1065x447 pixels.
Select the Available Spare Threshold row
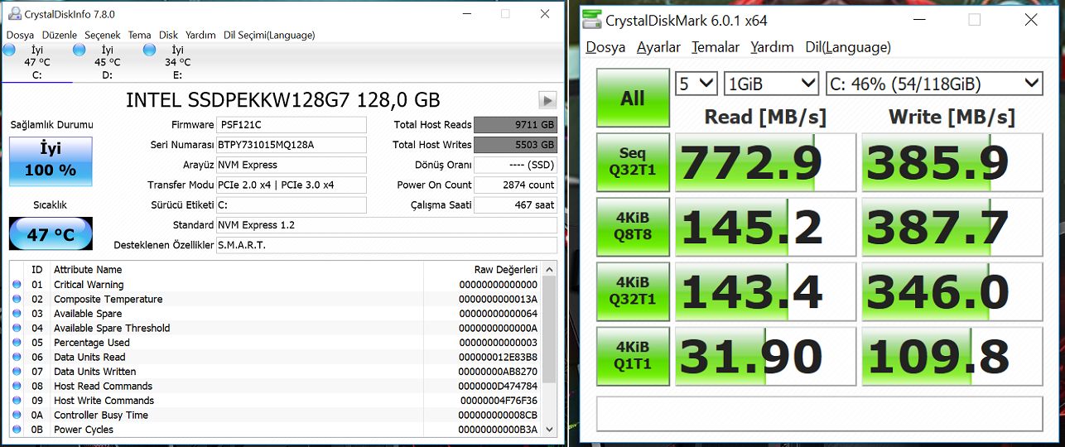pos(276,328)
